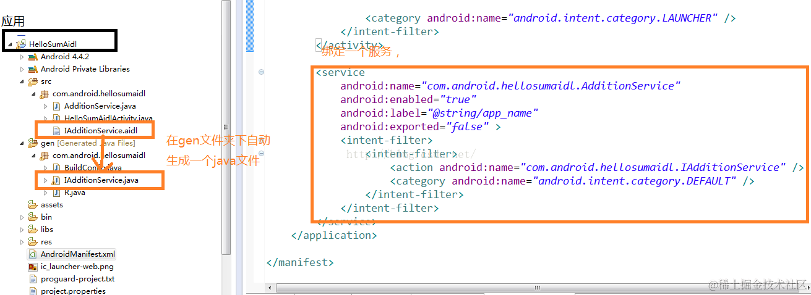
Task: Collapse the package node under src
Action: click(x=33, y=94)
